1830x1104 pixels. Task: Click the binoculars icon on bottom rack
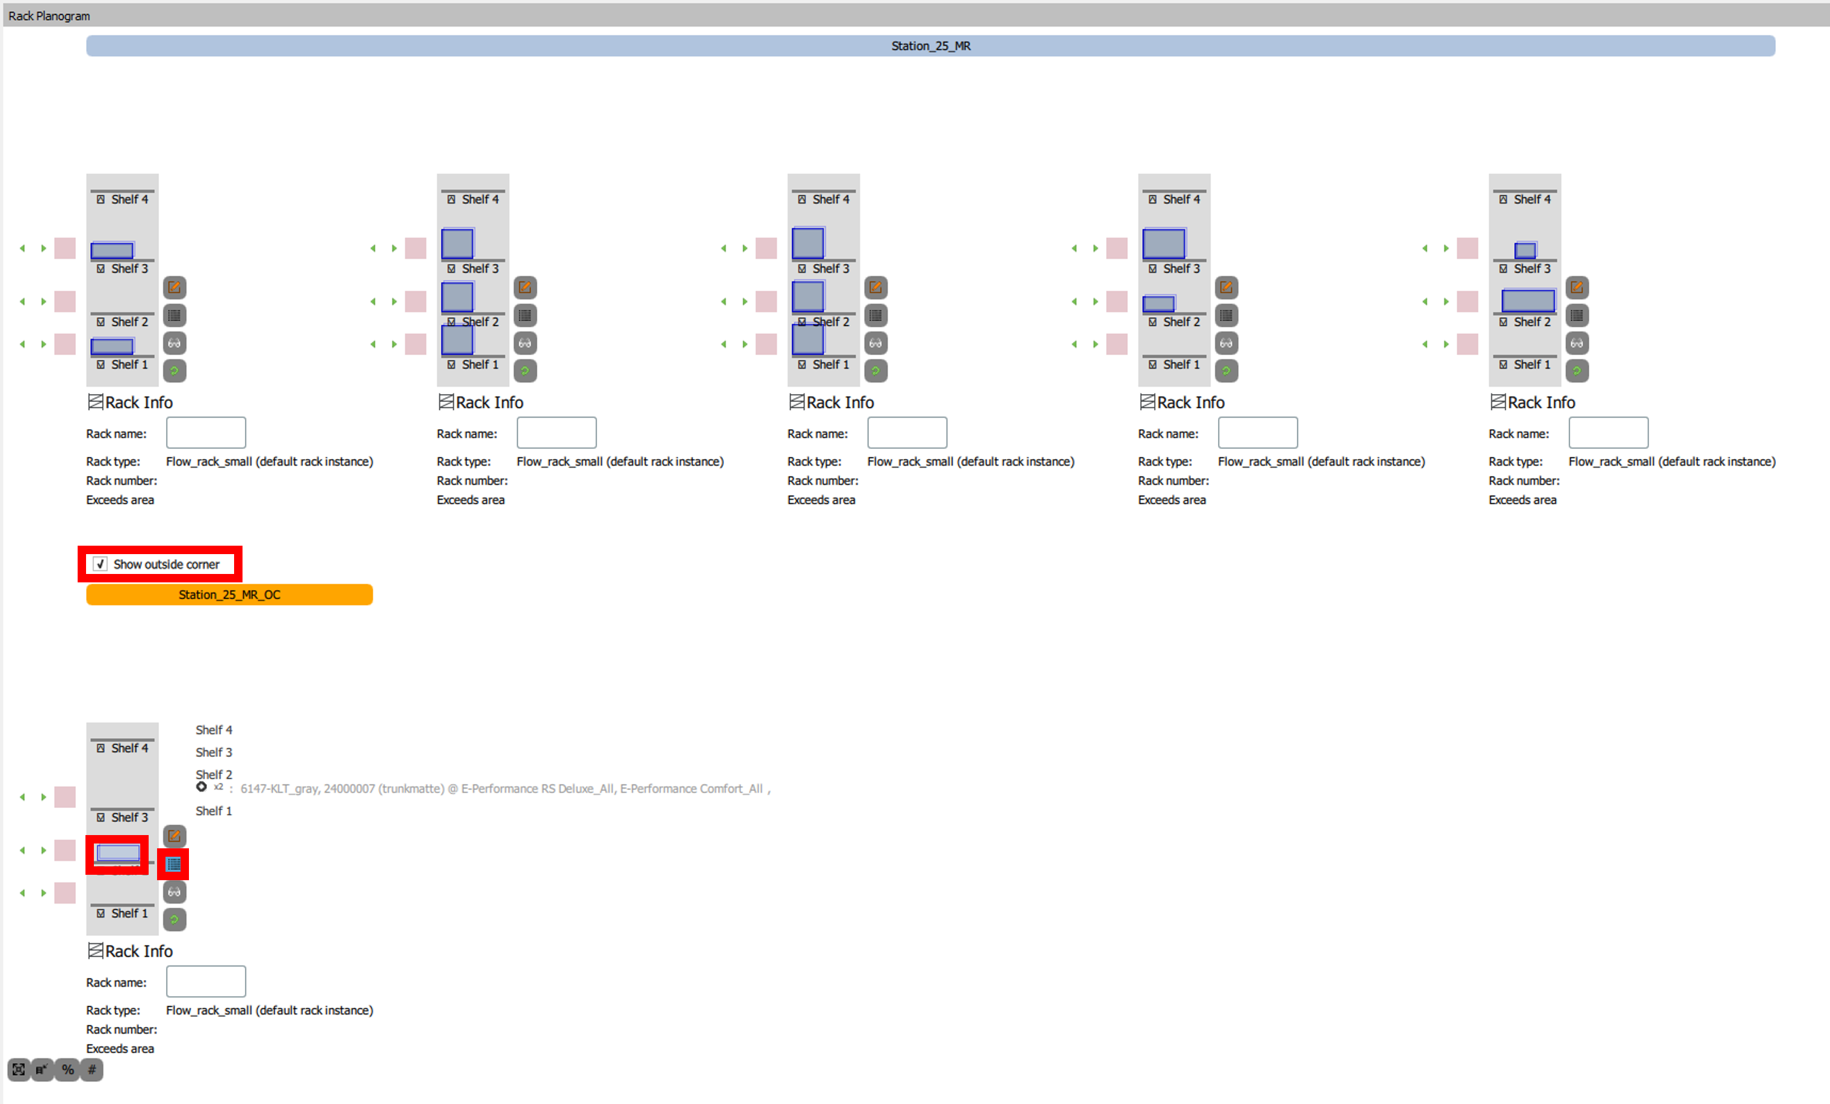point(175,892)
